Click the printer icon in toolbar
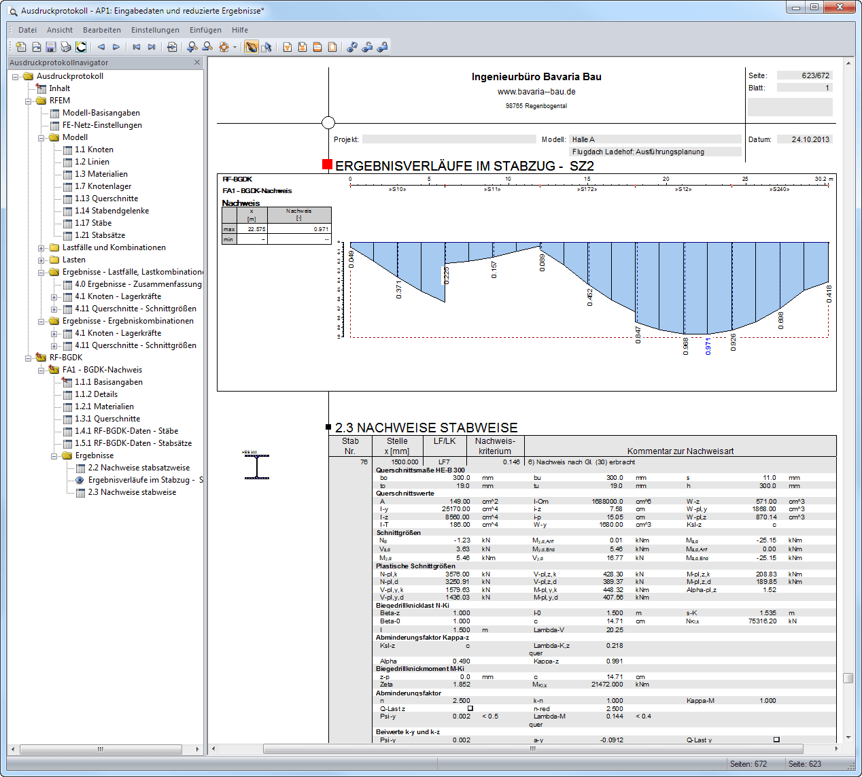 pyautogui.click(x=66, y=47)
